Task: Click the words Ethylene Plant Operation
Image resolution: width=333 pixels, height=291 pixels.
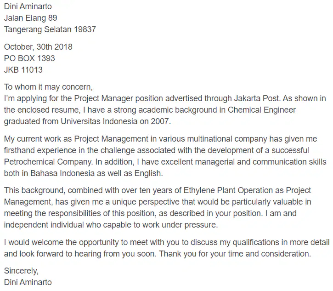Action: pos(228,190)
